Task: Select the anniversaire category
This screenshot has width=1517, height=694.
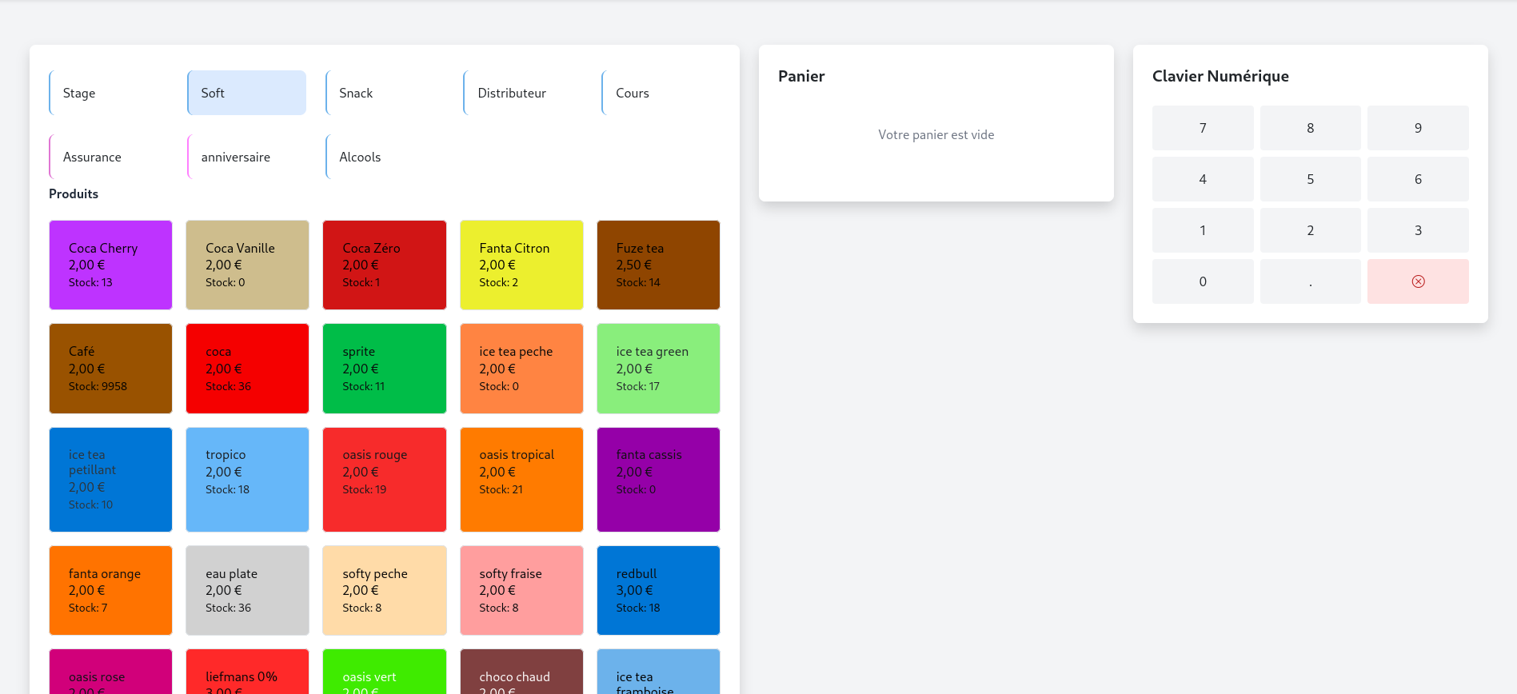Action: pyautogui.click(x=246, y=157)
